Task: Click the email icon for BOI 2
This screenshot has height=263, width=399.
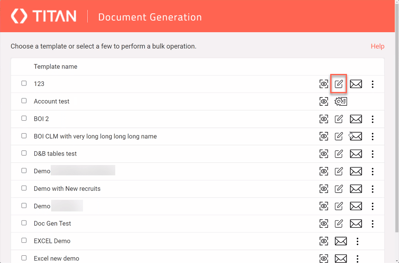Action: (x=356, y=119)
